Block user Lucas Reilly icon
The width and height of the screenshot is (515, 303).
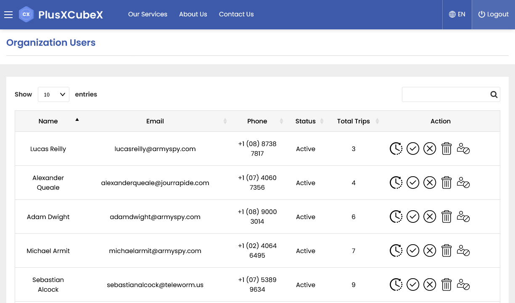point(463,149)
